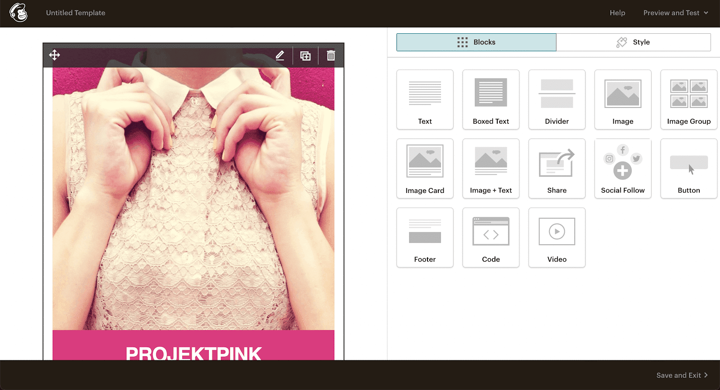Image resolution: width=720 pixels, height=390 pixels.
Task: Choose the Footer block
Action: pyautogui.click(x=425, y=238)
